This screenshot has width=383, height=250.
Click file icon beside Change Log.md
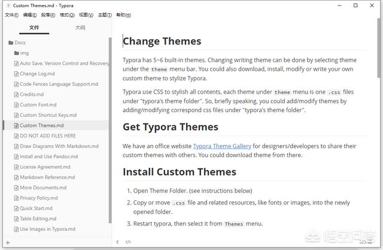tap(16, 74)
